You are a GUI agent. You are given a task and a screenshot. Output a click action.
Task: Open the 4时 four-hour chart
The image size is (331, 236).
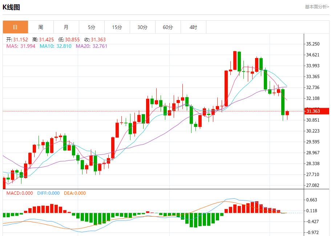(193, 27)
